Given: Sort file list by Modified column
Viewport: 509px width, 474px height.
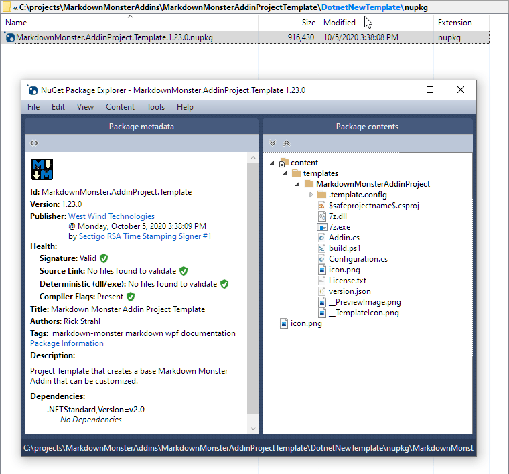Looking at the screenshot, I should coord(376,23).
